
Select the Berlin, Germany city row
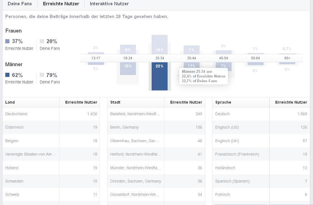[124, 127]
